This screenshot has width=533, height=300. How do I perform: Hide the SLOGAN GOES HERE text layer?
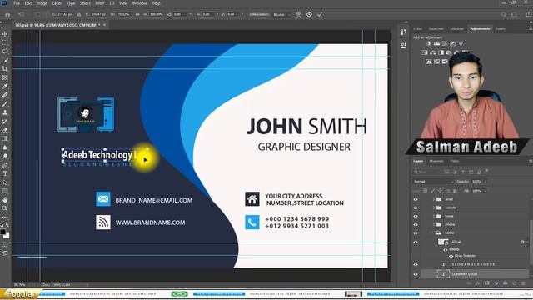click(416, 264)
